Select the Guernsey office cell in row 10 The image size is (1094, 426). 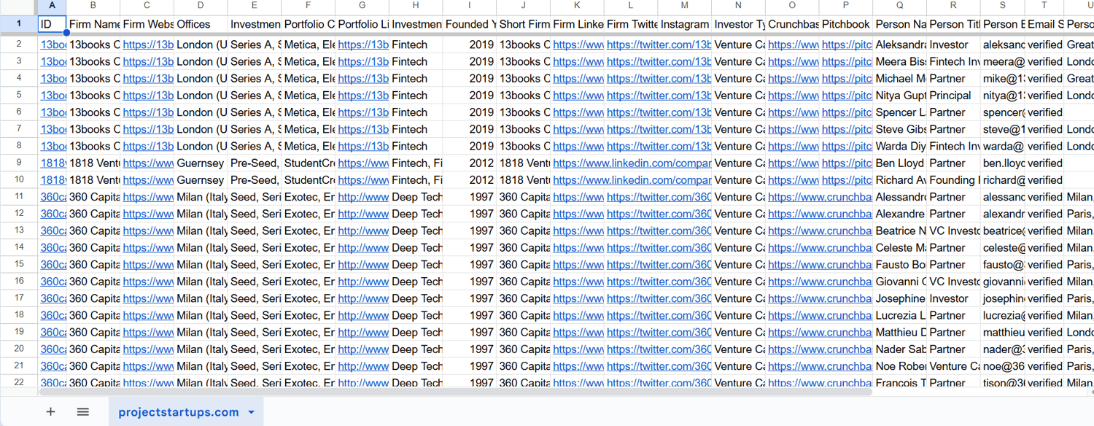(x=200, y=180)
